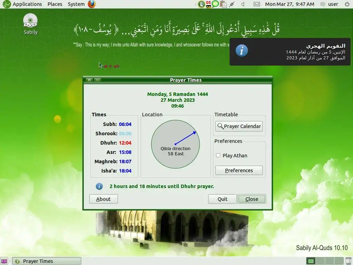Select Prayer Times in the taskbar
The width and height of the screenshot is (353, 265).
pos(47,261)
